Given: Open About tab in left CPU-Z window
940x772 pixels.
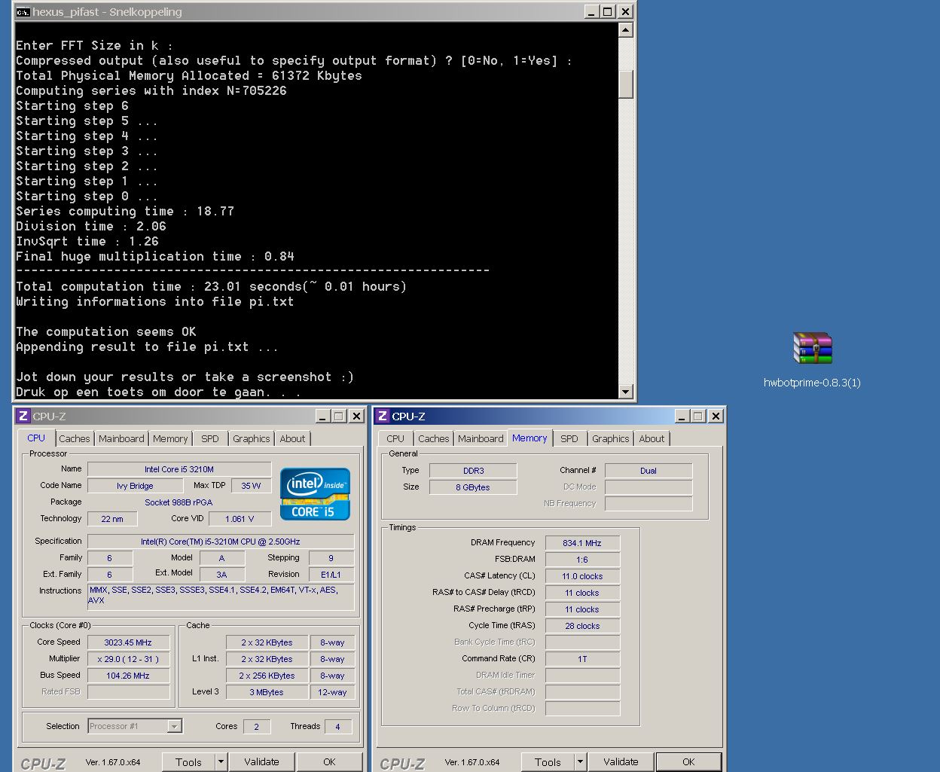Looking at the screenshot, I should 292,438.
